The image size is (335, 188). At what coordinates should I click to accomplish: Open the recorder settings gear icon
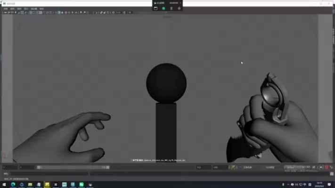(179, 8)
